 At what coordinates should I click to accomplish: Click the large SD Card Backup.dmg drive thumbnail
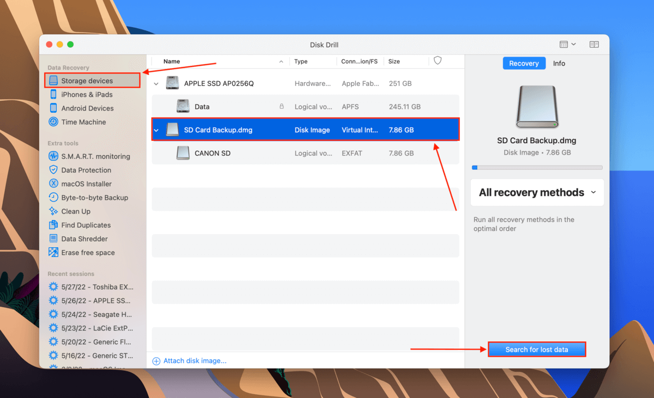point(537,108)
